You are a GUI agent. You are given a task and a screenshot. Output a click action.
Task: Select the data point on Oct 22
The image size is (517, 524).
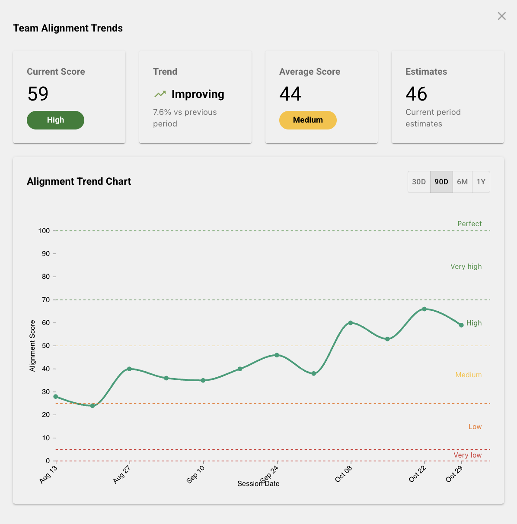click(x=424, y=309)
